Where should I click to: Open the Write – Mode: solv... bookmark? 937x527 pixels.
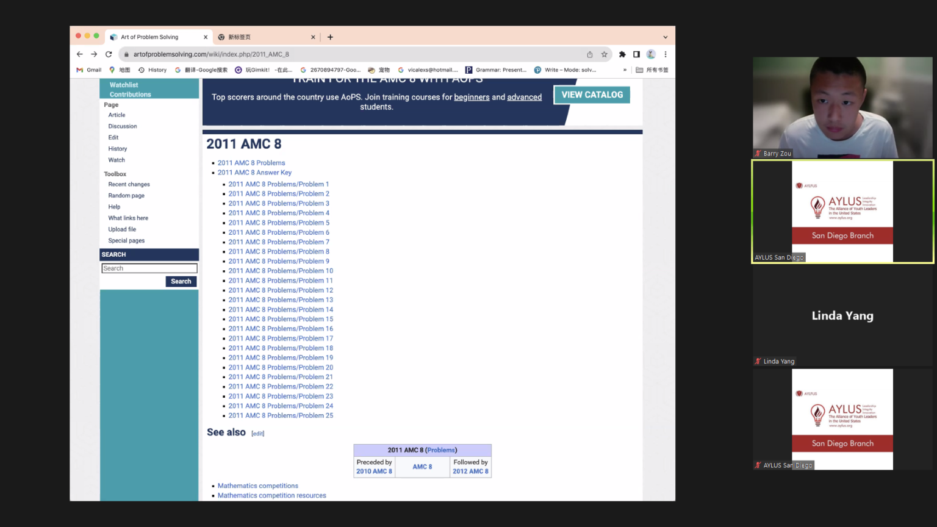565,70
